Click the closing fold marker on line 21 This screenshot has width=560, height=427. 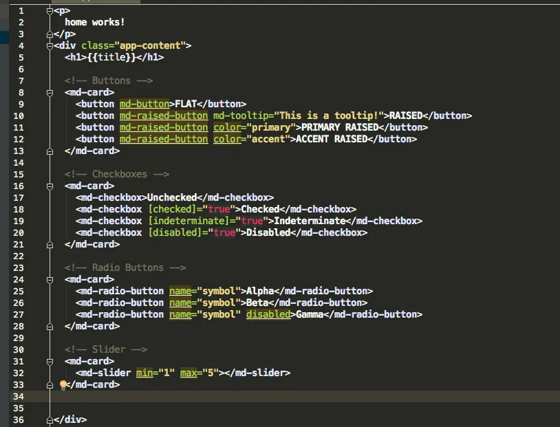click(50, 245)
